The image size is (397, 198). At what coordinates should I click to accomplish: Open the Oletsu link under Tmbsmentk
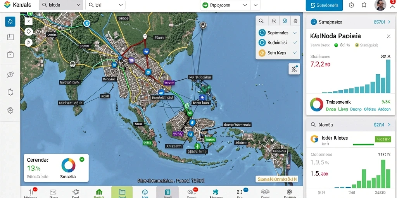[369, 109]
